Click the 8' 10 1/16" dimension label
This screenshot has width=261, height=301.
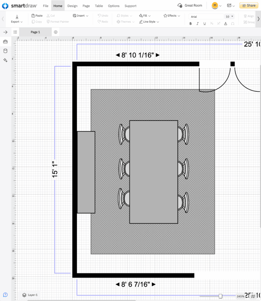pyautogui.click(x=138, y=55)
